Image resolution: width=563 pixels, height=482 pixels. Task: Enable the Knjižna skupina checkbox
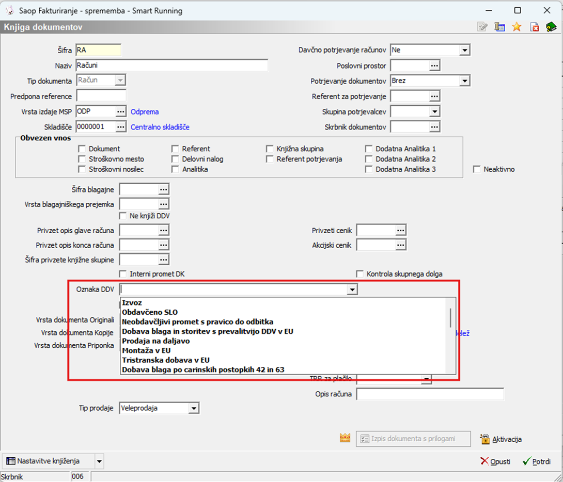[x=270, y=149]
